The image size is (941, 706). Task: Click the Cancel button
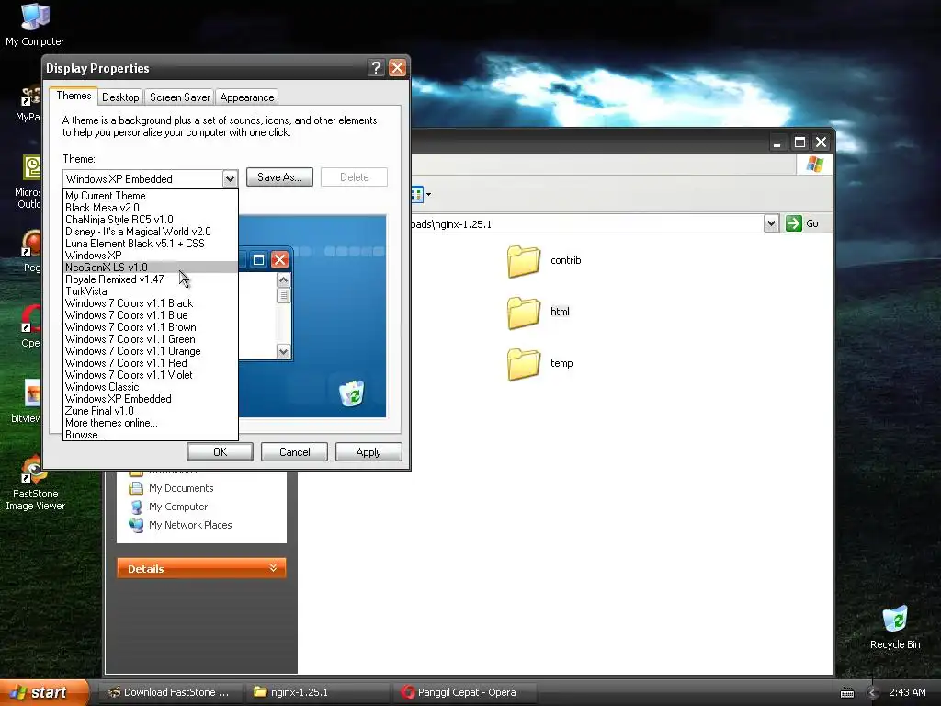pyautogui.click(x=294, y=452)
